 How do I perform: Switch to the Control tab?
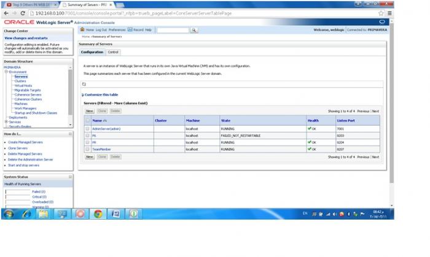(113, 52)
